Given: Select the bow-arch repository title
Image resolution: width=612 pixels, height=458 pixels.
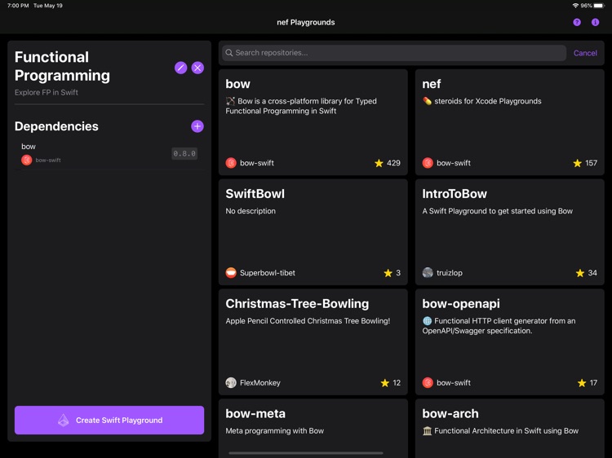Looking at the screenshot, I should (x=450, y=413).
